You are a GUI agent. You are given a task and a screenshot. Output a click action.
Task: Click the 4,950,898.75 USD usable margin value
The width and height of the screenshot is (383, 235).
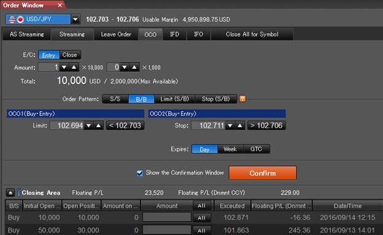coord(206,20)
